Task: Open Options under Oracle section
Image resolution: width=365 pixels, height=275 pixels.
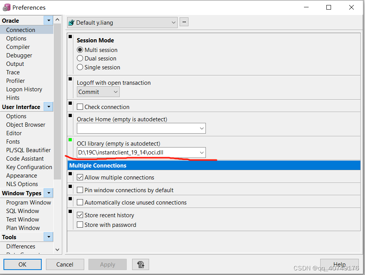Action: click(16, 38)
